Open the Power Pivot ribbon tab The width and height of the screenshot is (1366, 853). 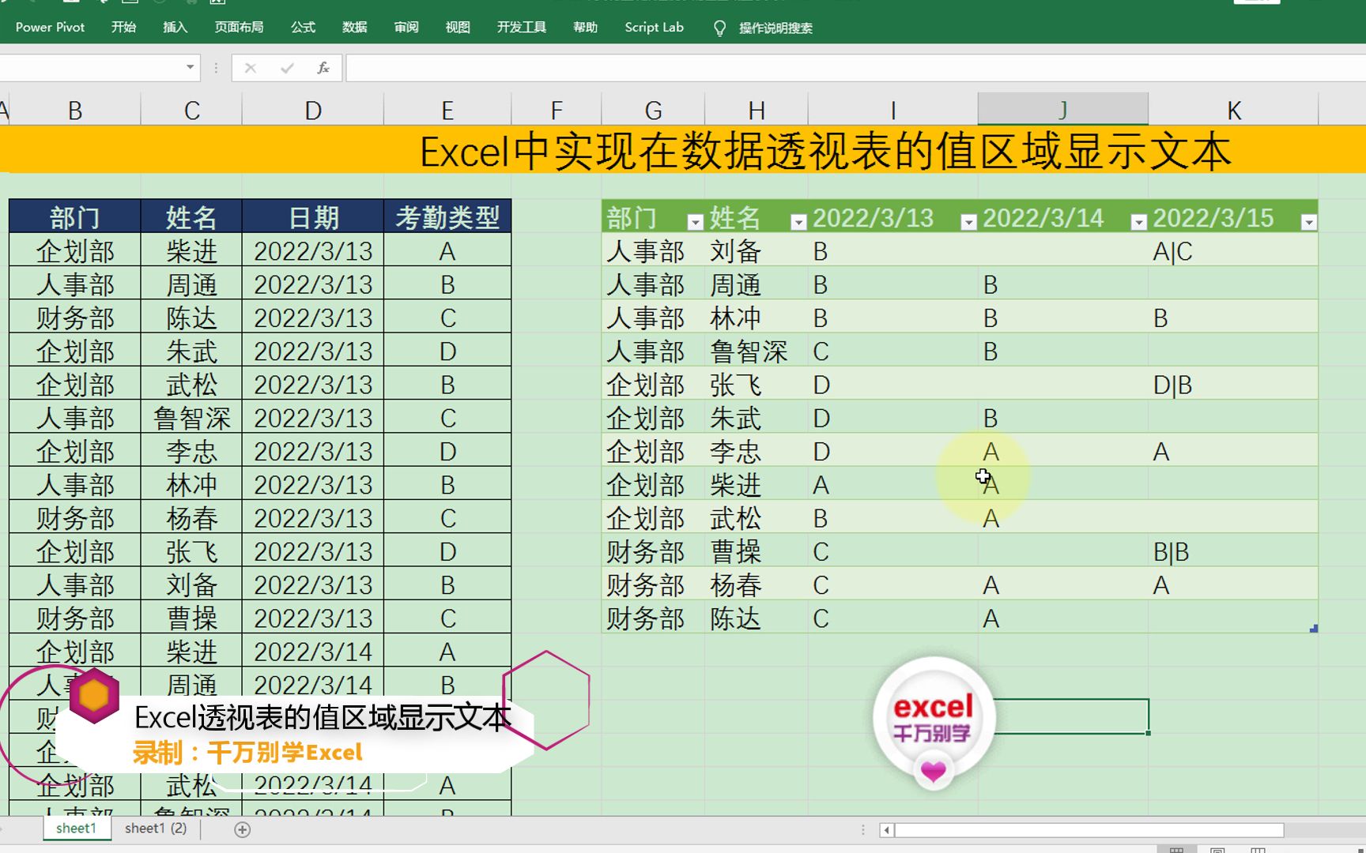50,27
